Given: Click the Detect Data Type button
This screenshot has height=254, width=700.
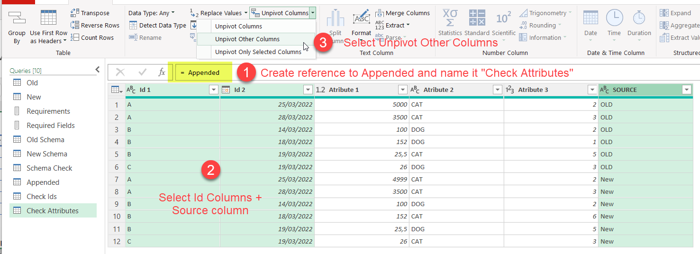Looking at the screenshot, I should point(157,26).
